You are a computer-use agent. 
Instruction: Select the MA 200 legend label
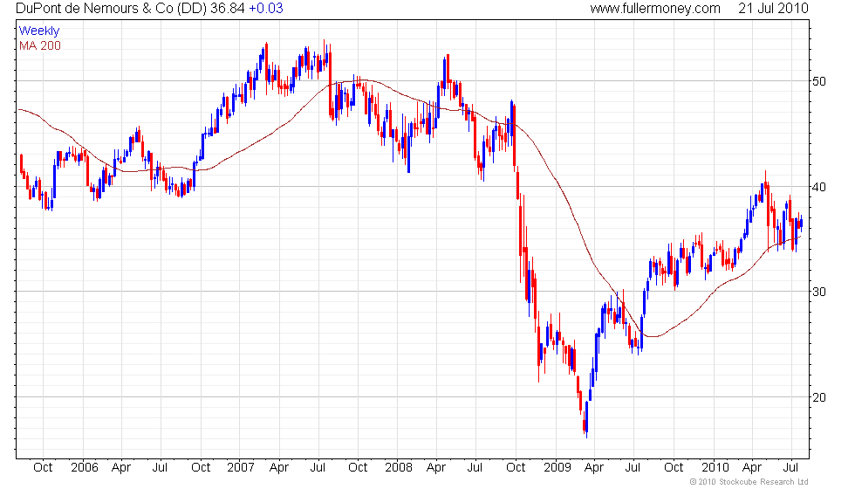click(40, 45)
